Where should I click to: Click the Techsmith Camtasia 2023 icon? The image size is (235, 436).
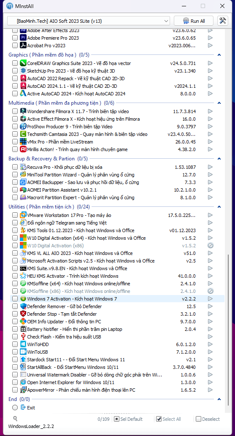coord(23,134)
